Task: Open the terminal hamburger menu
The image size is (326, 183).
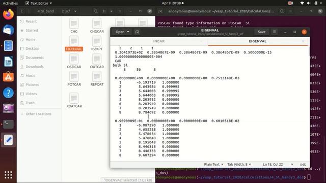Action: coord(290,11)
